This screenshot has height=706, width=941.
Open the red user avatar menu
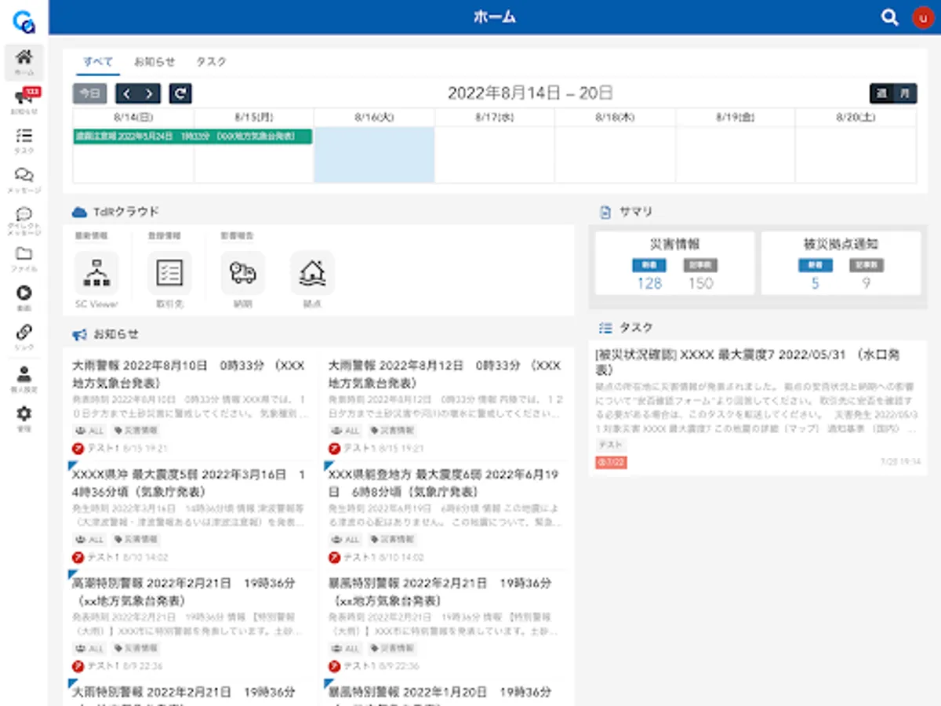coord(923,17)
